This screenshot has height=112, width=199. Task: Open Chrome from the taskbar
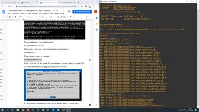[x=43, y=110]
